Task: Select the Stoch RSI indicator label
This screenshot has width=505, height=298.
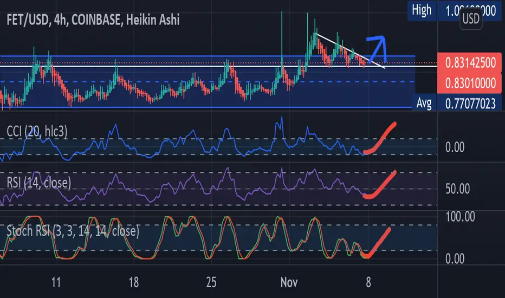Action: 73,231
